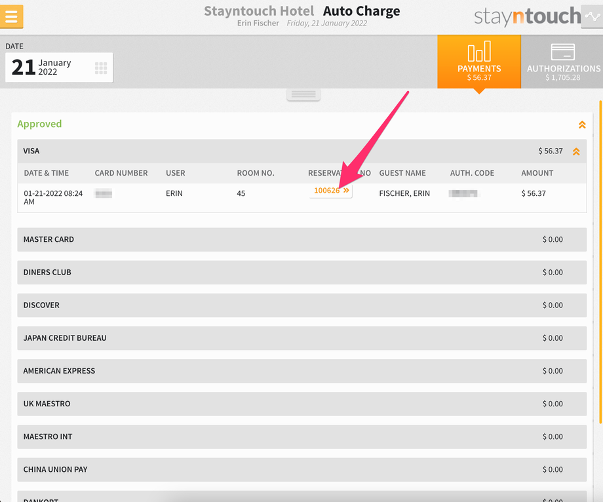Open the Payments bar chart icon
The image size is (603, 502).
tap(478, 51)
